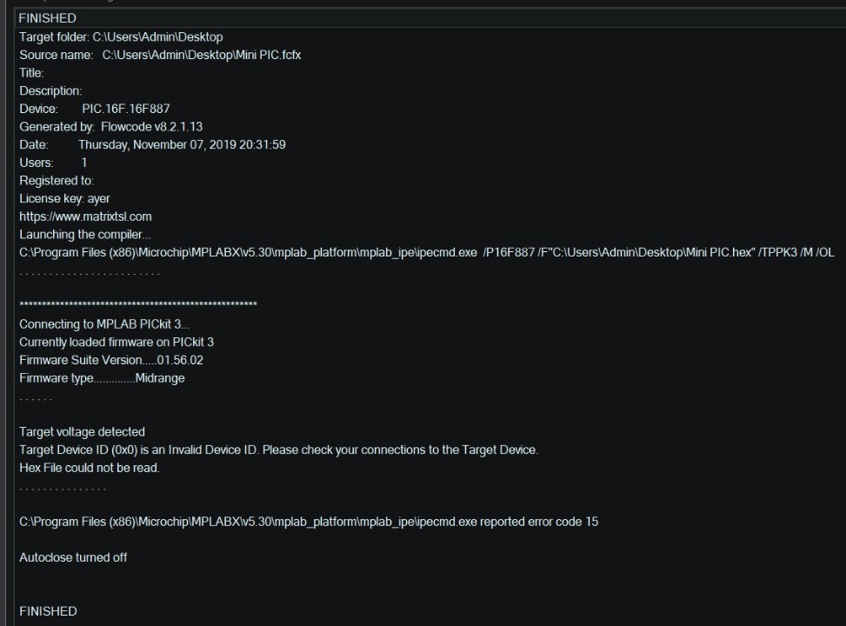This screenshot has width=846, height=626.
Task: Click the ipecmd.exe /P16F887 command line
Action: pyautogui.click(x=427, y=252)
